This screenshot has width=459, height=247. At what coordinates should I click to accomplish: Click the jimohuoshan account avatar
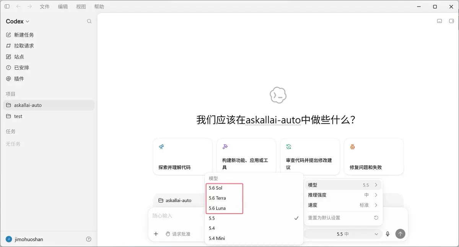(x=9, y=239)
